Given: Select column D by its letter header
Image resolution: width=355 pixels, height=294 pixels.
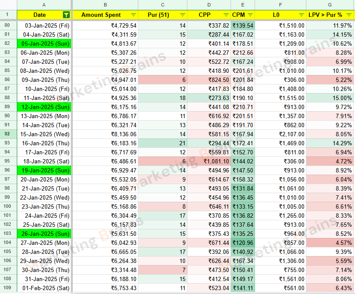Looking at the screenshot, I should click(x=209, y=4).
